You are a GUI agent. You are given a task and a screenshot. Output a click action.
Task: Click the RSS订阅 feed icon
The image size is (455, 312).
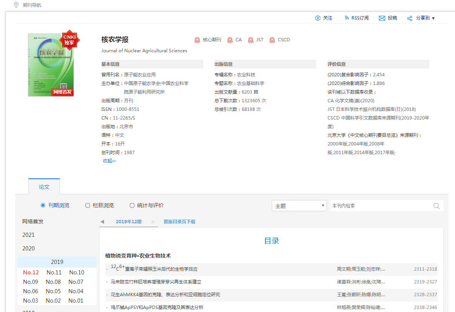pyautogui.click(x=346, y=18)
